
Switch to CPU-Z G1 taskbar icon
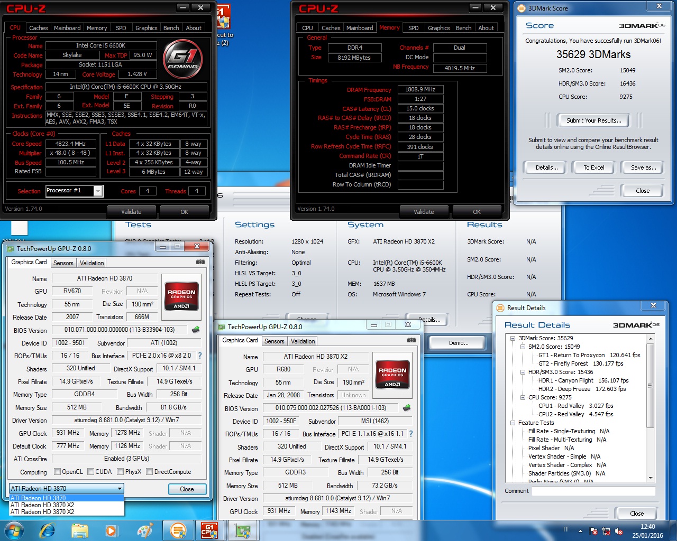pyautogui.click(x=210, y=530)
